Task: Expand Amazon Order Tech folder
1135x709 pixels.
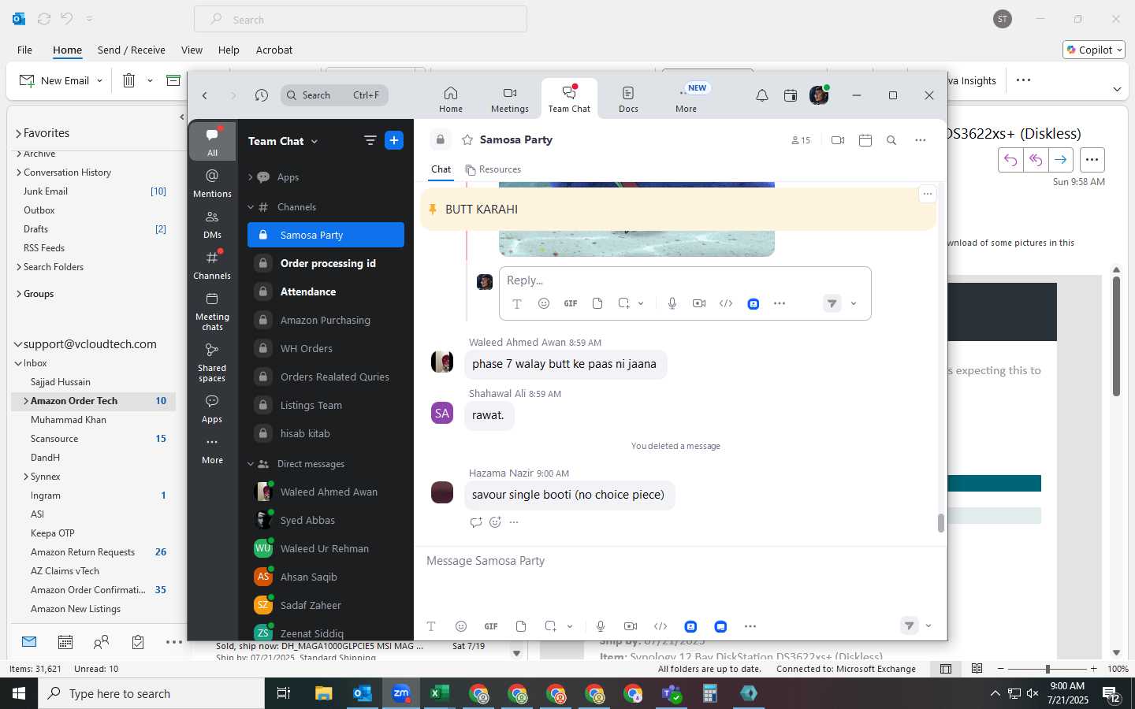Action: (25, 401)
